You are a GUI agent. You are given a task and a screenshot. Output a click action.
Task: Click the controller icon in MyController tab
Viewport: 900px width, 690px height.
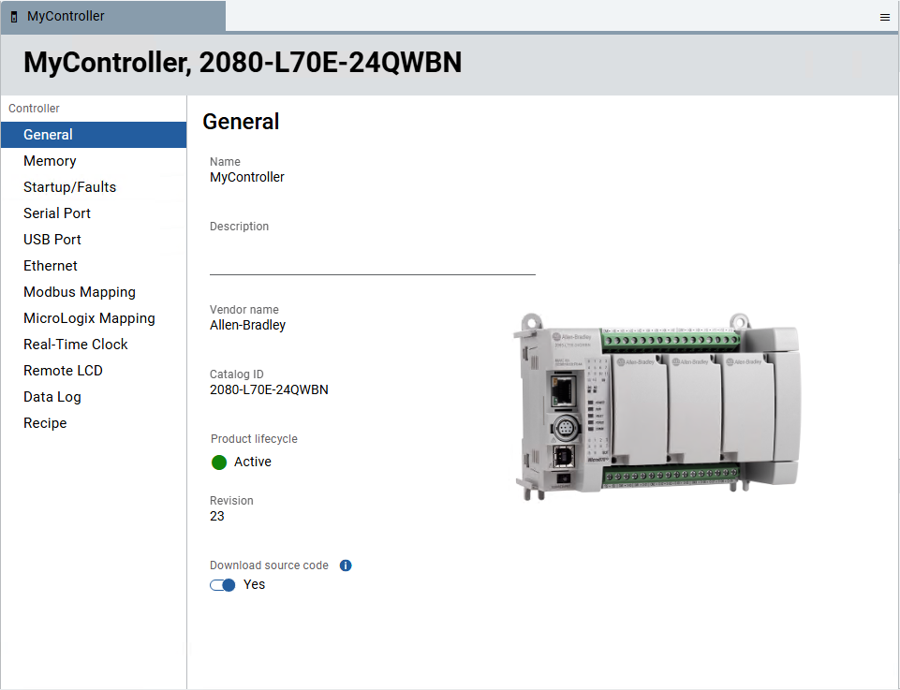(x=14, y=17)
